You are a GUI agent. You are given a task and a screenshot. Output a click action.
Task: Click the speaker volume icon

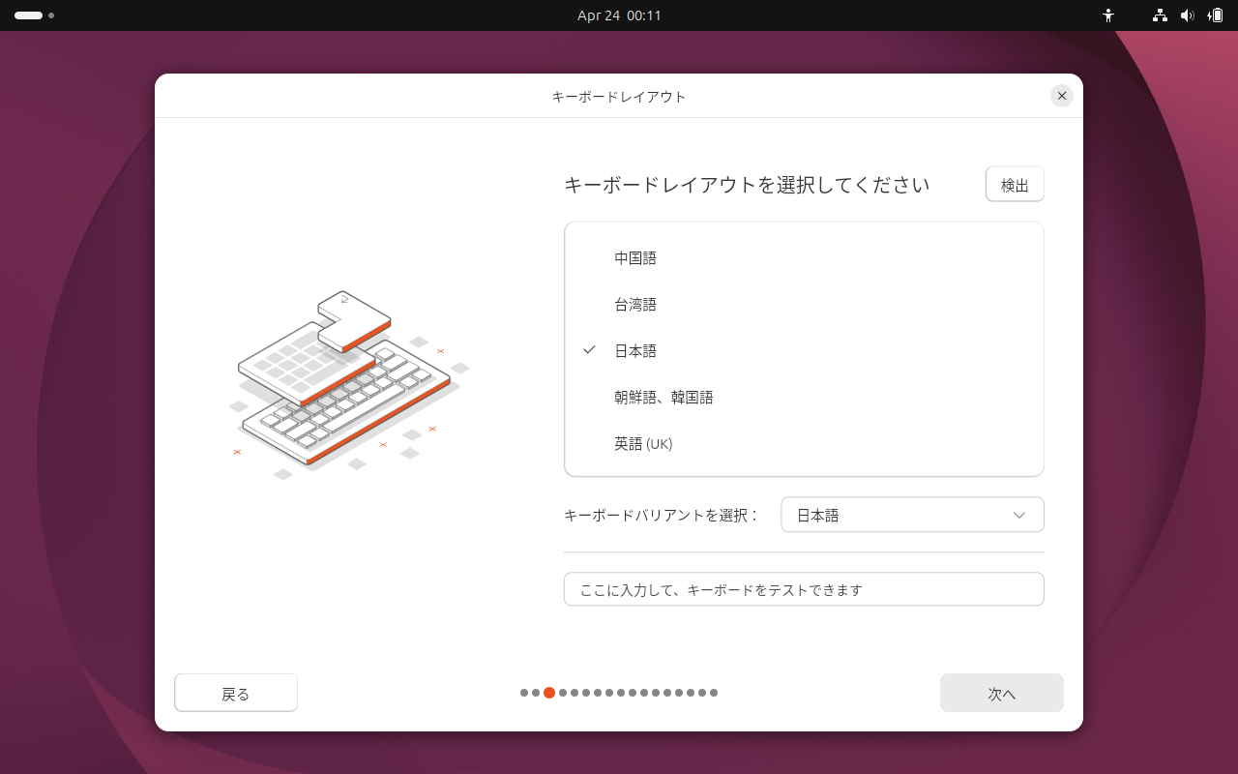pos(1188,15)
